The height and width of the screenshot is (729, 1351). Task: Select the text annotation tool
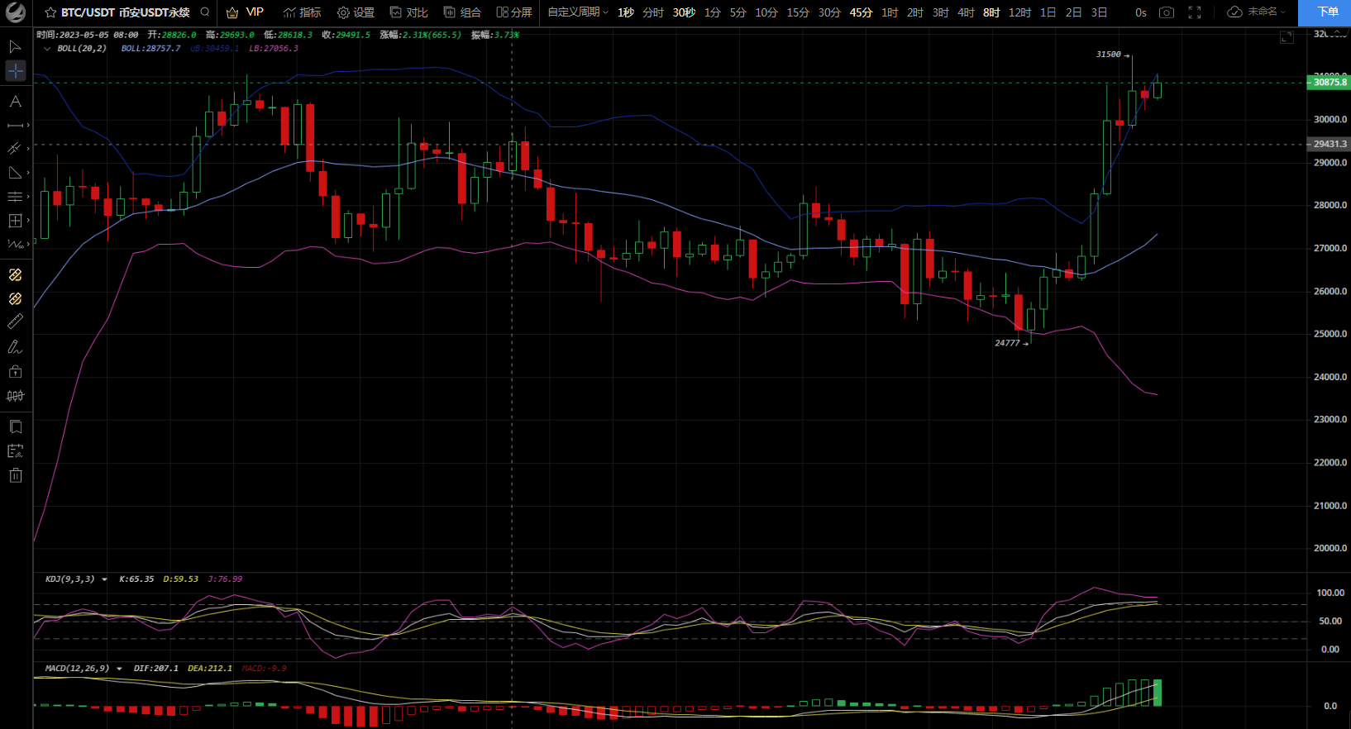click(15, 102)
